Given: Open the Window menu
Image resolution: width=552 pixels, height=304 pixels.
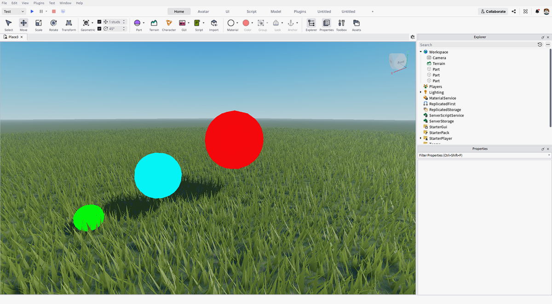Looking at the screenshot, I should click(65, 3).
